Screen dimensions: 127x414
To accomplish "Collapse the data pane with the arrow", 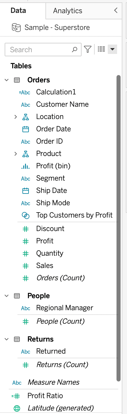I will coord(116,11).
